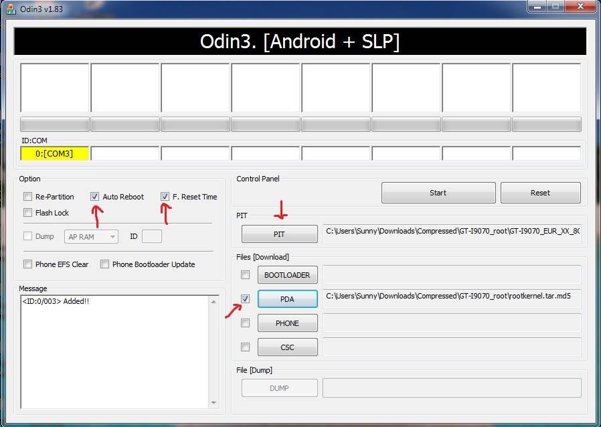The width and height of the screenshot is (601, 427).
Task: Click the Odin3 app icon in title bar
Action: (11, 9)
